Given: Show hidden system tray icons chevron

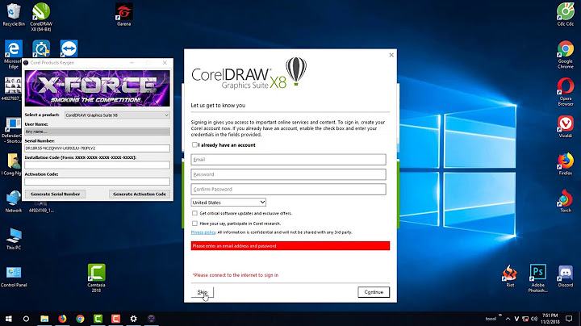Looking at the screenshot, I should pos(508,319).
